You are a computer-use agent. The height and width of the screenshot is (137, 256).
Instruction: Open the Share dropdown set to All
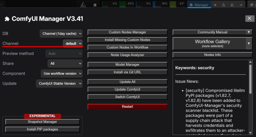[x=65, y=63]
